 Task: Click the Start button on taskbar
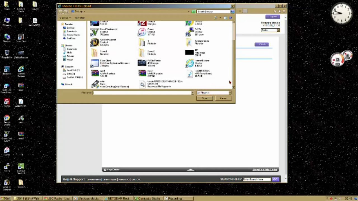(6, 198)
